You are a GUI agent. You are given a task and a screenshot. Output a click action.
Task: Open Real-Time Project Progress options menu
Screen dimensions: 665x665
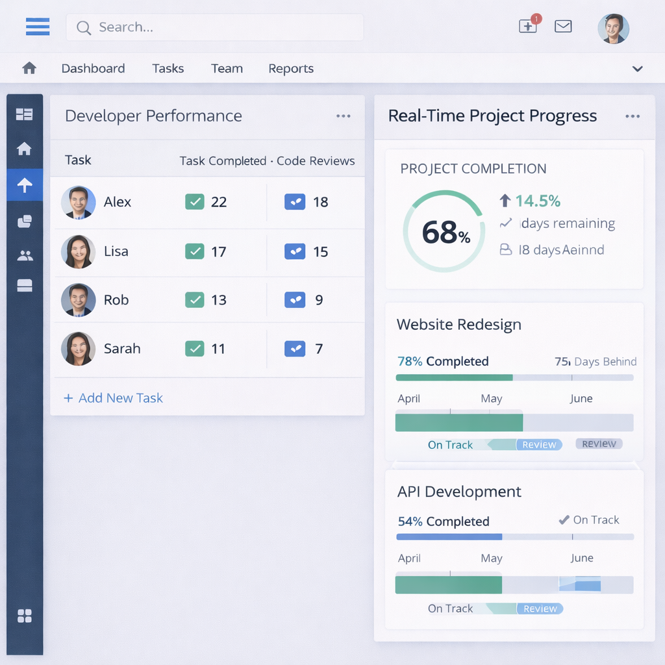tap(633, 116)
